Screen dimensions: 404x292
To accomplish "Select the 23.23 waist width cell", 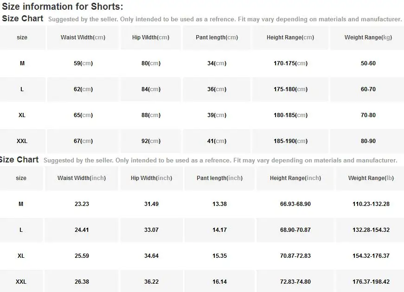I will click(x=82, y=204).
